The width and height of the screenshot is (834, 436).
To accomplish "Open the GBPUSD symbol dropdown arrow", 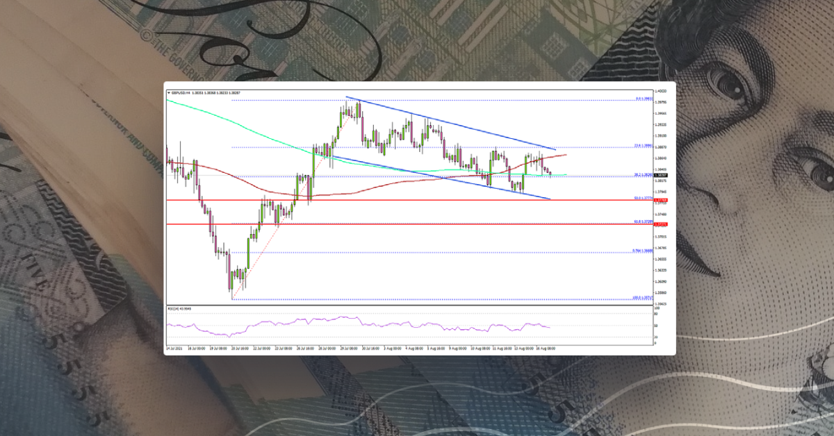I will (168, 91).
